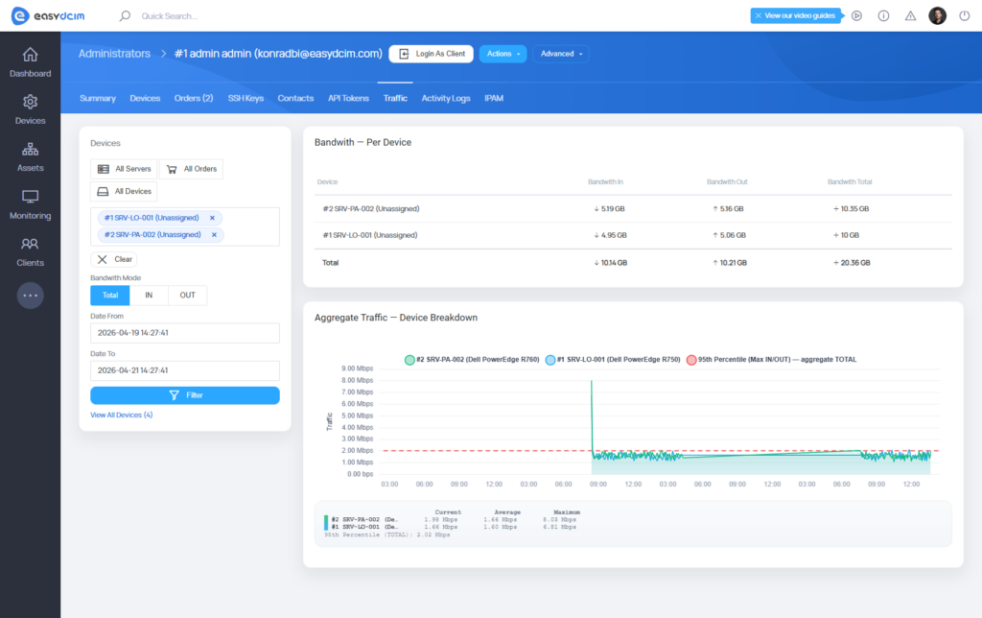Open the Dashboard from the sidebar
982x618 pixels.
30,58
